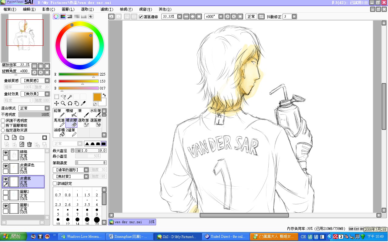This screenshot has height=242, width=388.
Task: Select the eyedropper color picker tool
Action: coord(83,103)
